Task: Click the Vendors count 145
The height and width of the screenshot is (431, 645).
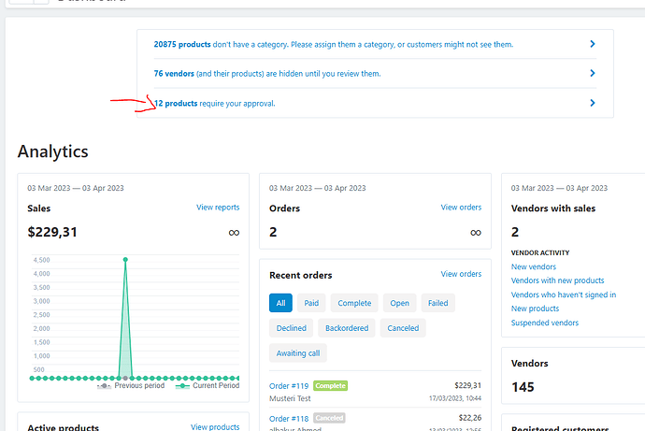Action: pyautogui.click(x=523, y=387)
